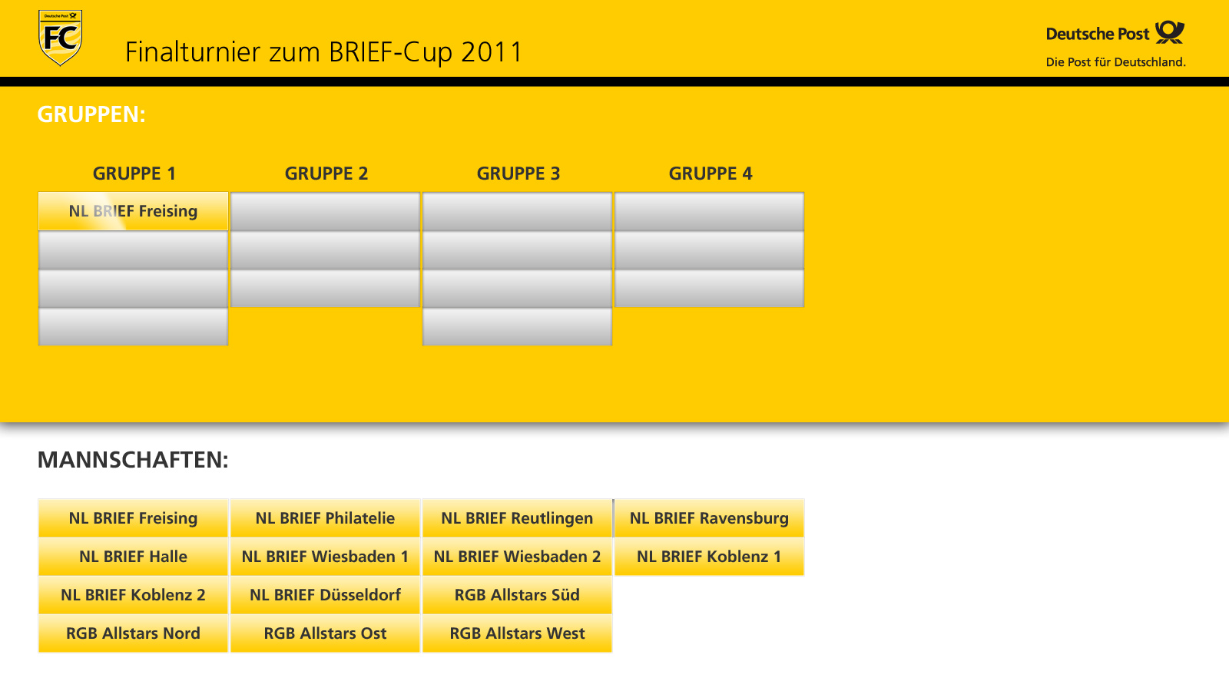Screen dimensions: 1229x691
Task: Pick RGB Allstars West team
Action: (517, 633)
